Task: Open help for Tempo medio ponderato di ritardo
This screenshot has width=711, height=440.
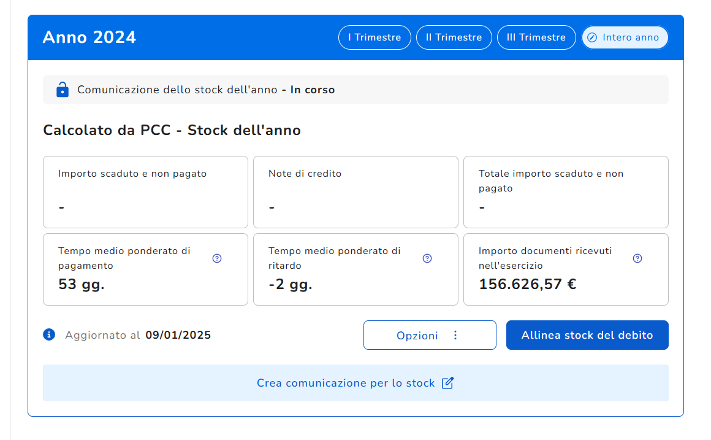Action: (427, 258)
